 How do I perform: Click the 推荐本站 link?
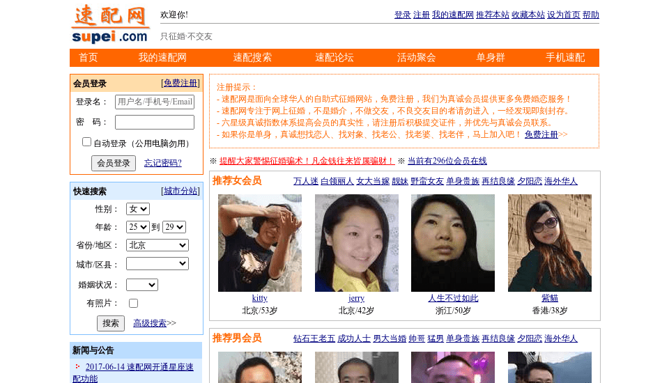pos(493,15)
